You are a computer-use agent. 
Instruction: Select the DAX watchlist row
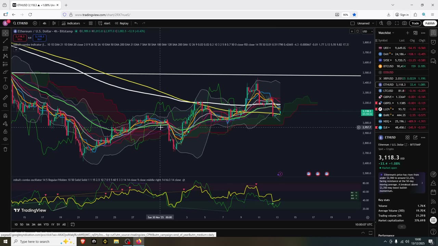pyautogui.click(x=402, y=54)
